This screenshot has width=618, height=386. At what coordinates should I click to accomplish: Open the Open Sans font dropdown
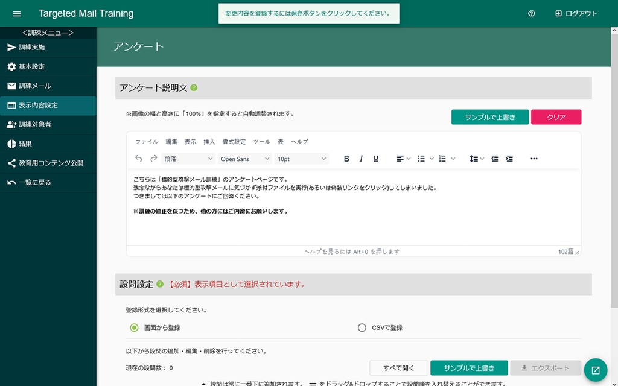tap(245, 159)
